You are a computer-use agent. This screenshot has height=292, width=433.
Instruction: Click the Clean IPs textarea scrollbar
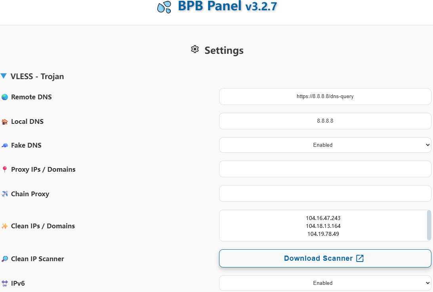click(429, 225)
